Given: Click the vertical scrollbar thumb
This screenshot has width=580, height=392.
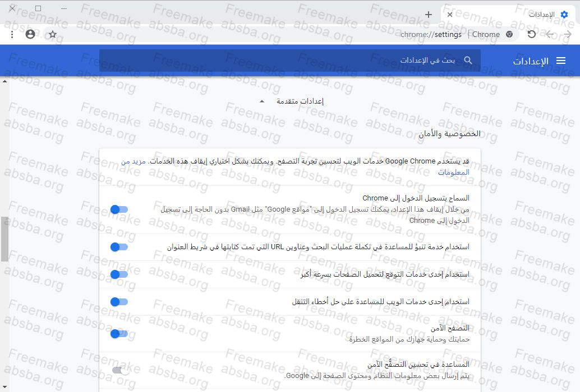Looking at the screenshot, I should 4,239.
